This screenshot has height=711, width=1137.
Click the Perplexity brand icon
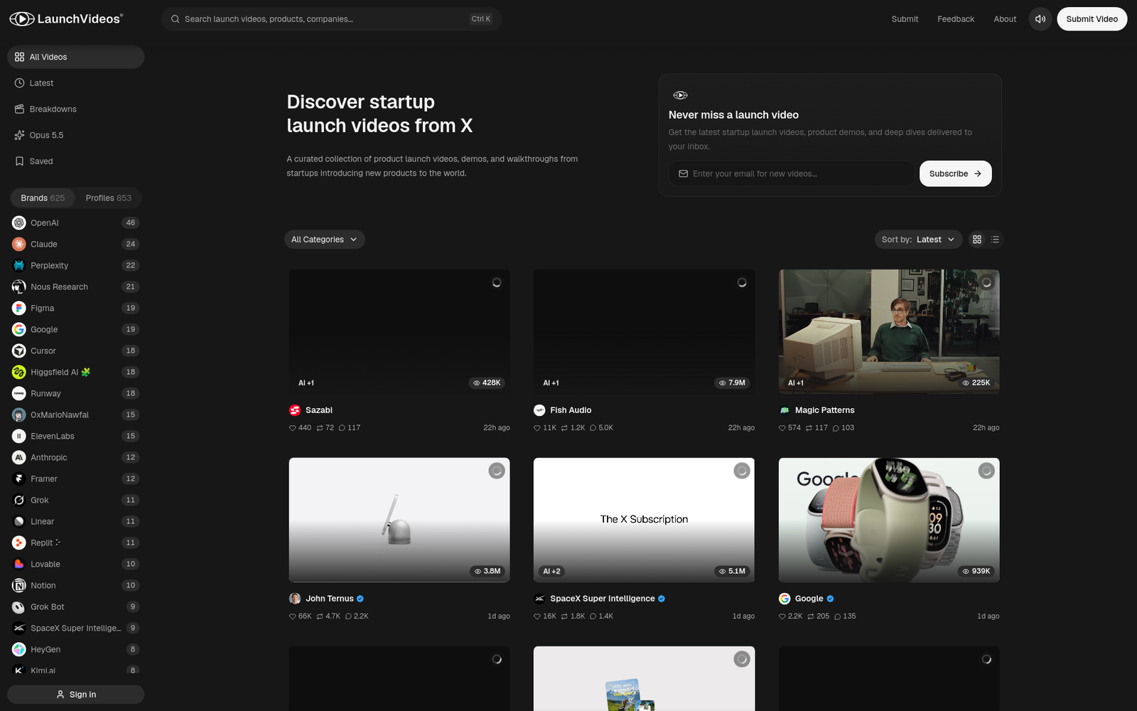click(x=19, y=265)
